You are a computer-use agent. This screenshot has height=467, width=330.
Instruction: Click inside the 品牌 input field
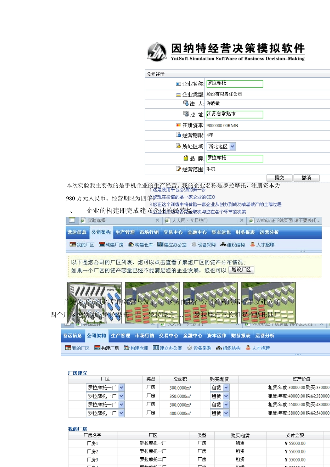click(x=234, y=158)
